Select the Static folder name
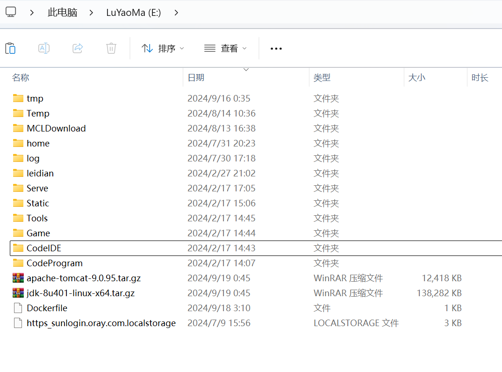The height and width of the screenshot is (372, 502). 38,203
